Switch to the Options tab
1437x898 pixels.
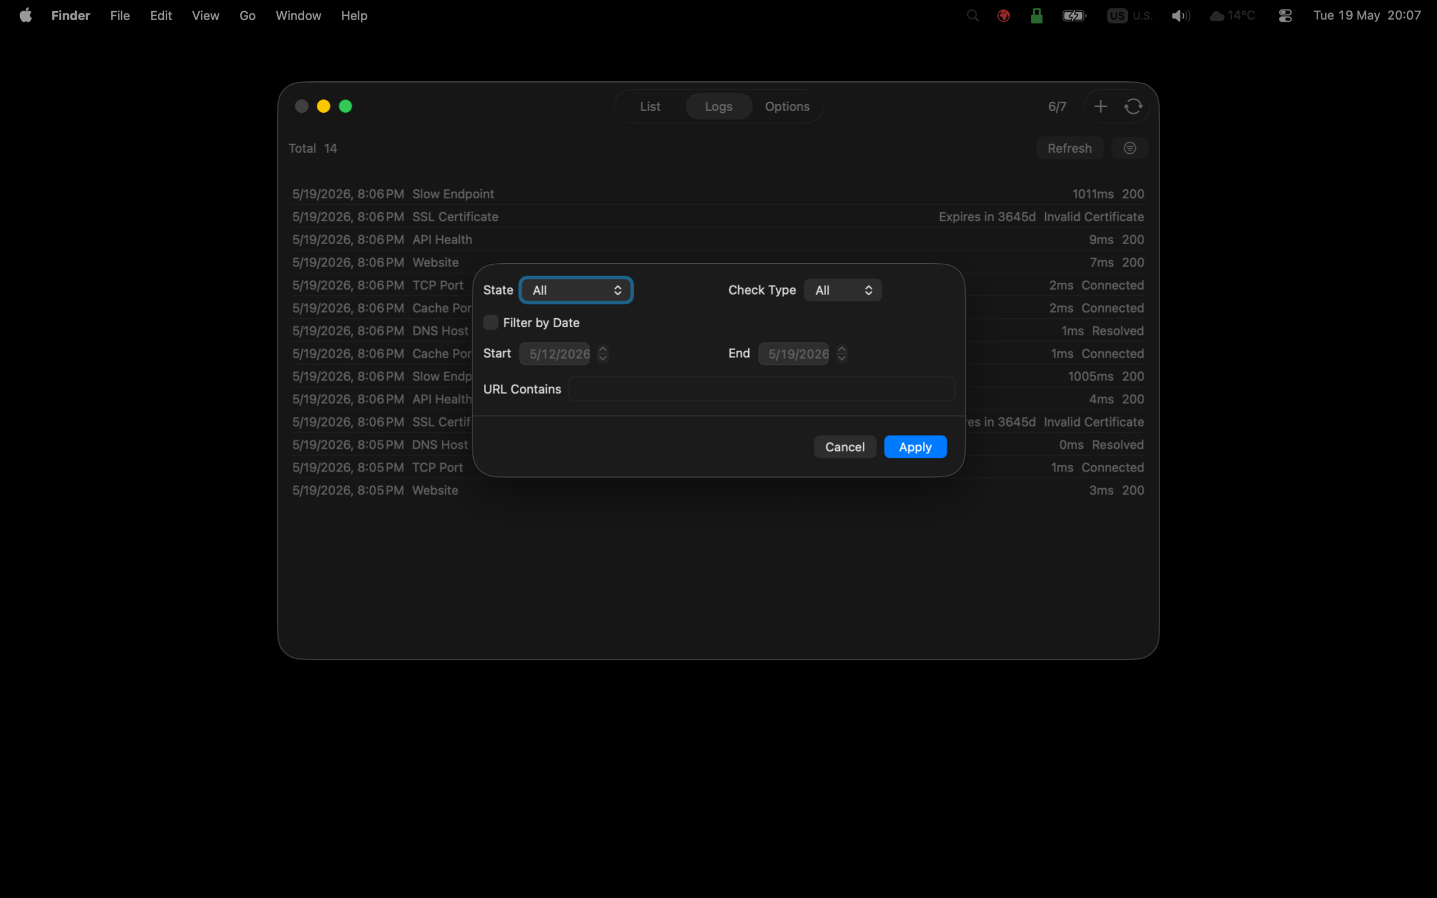pos(787,106)
